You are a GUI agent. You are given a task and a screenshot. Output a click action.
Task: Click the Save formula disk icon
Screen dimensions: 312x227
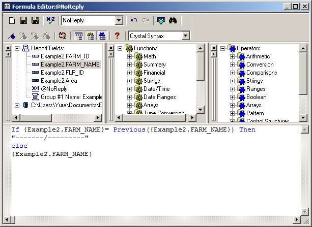coord(23,20)
